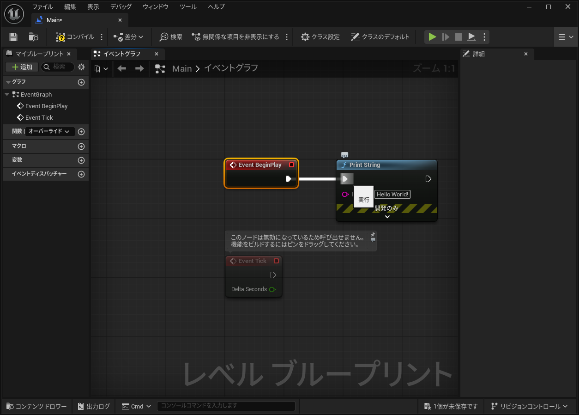Open the graph bookmarks dropdown
The width and height of the screenshot is (579, 415).
tap(101, 69)
